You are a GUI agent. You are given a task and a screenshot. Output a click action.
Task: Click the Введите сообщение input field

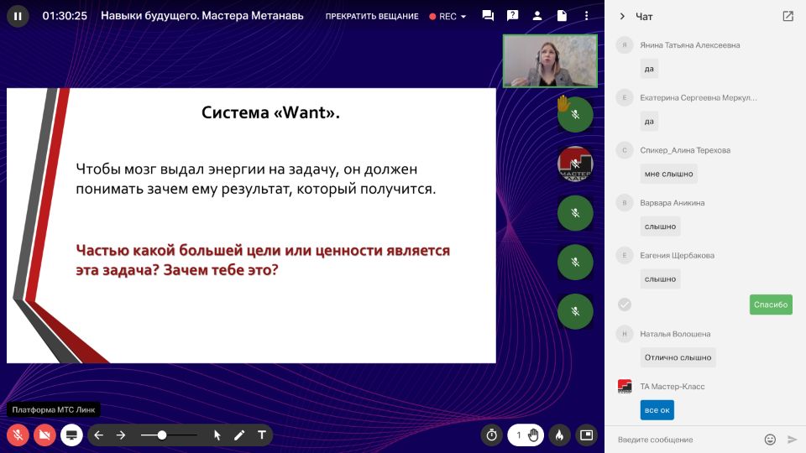687,440
